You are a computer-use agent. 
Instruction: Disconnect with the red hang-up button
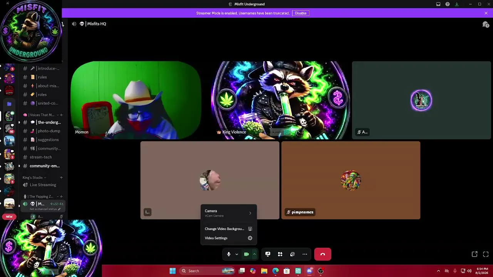click(323, 254)
